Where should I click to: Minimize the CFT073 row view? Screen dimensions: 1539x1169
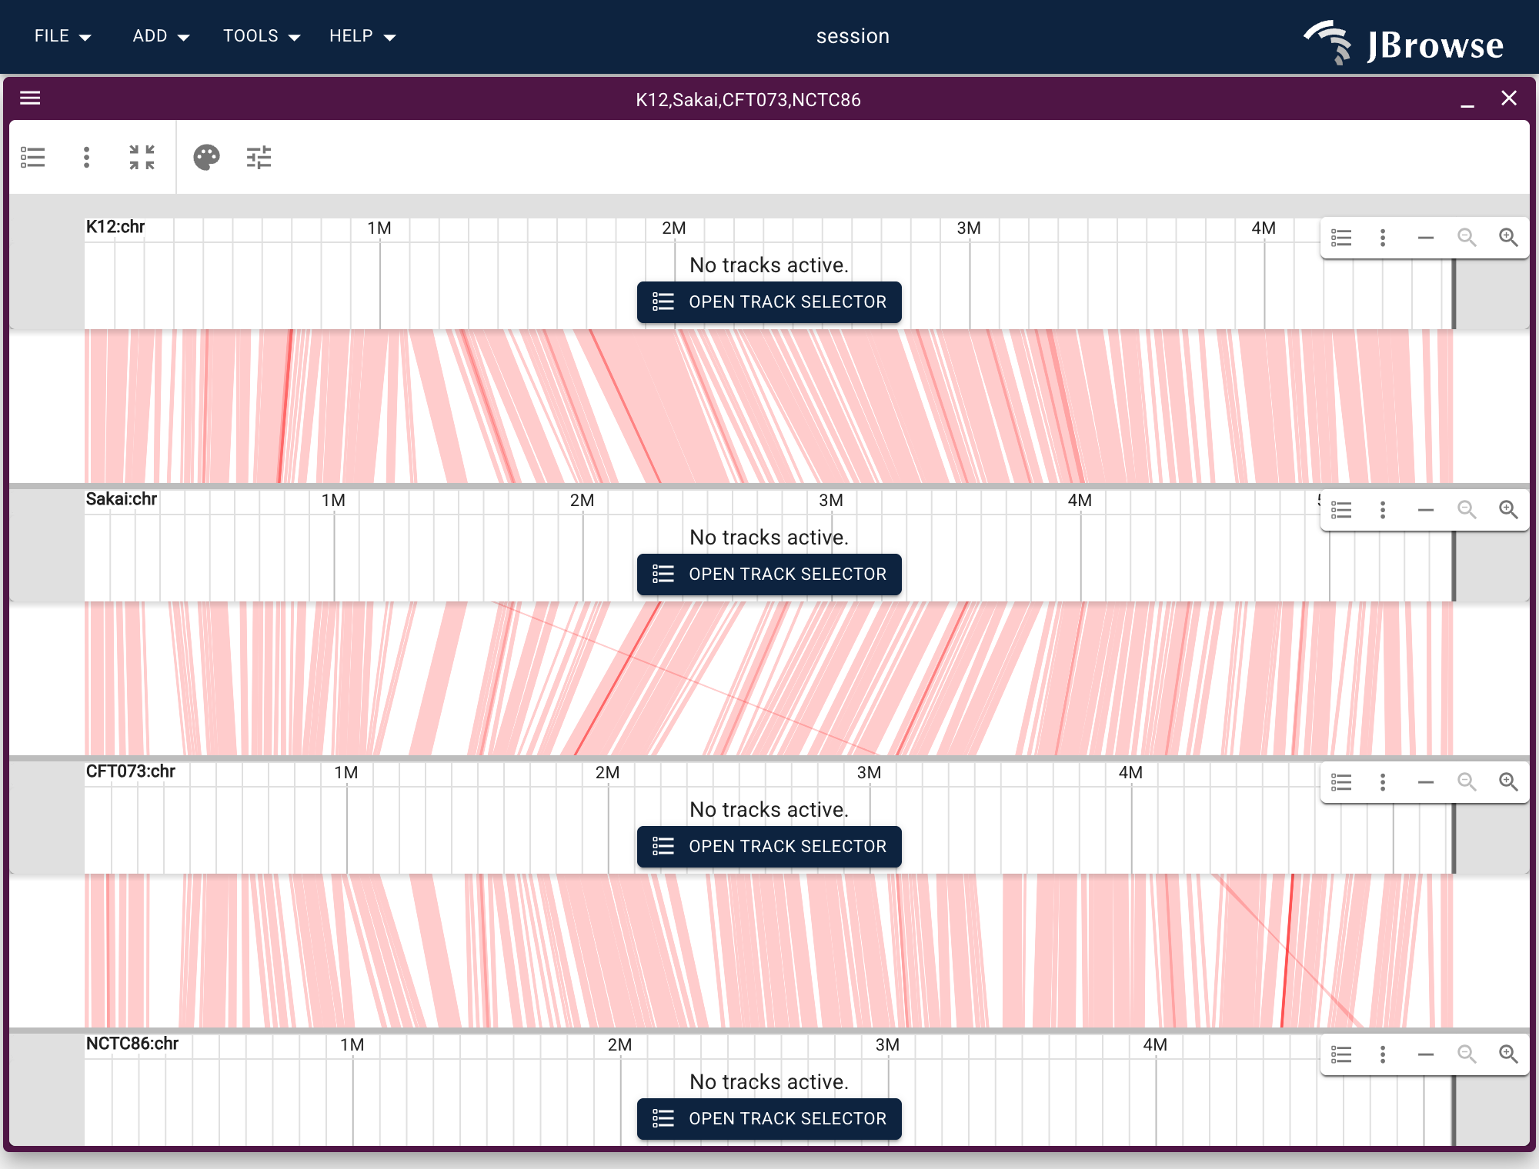click(1425, 782)
